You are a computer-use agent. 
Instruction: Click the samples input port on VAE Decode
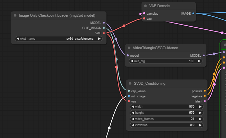tap(144, 13)
